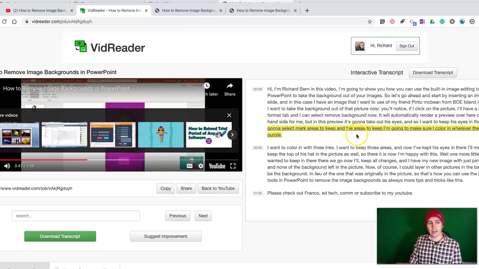Click the Watch later clock icon

pos(207,86)
